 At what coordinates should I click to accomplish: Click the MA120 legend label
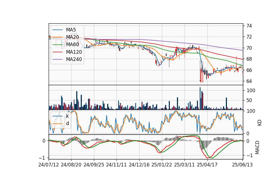point(74,52)
